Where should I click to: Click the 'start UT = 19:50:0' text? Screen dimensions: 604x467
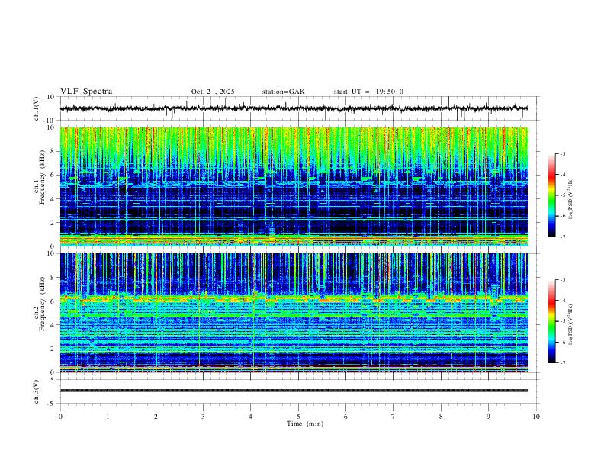pyautogui.click(x=368, y=92)
